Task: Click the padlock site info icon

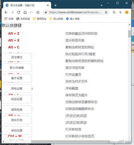Action: coord(46,12)
